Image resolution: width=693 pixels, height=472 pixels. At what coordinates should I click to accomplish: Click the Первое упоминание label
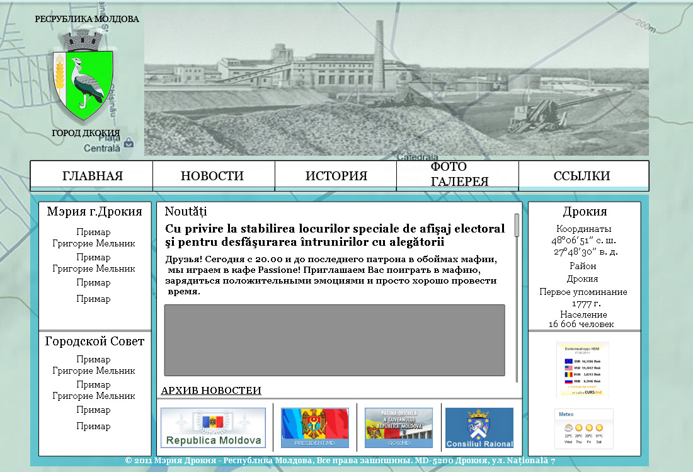pos(583,292)
